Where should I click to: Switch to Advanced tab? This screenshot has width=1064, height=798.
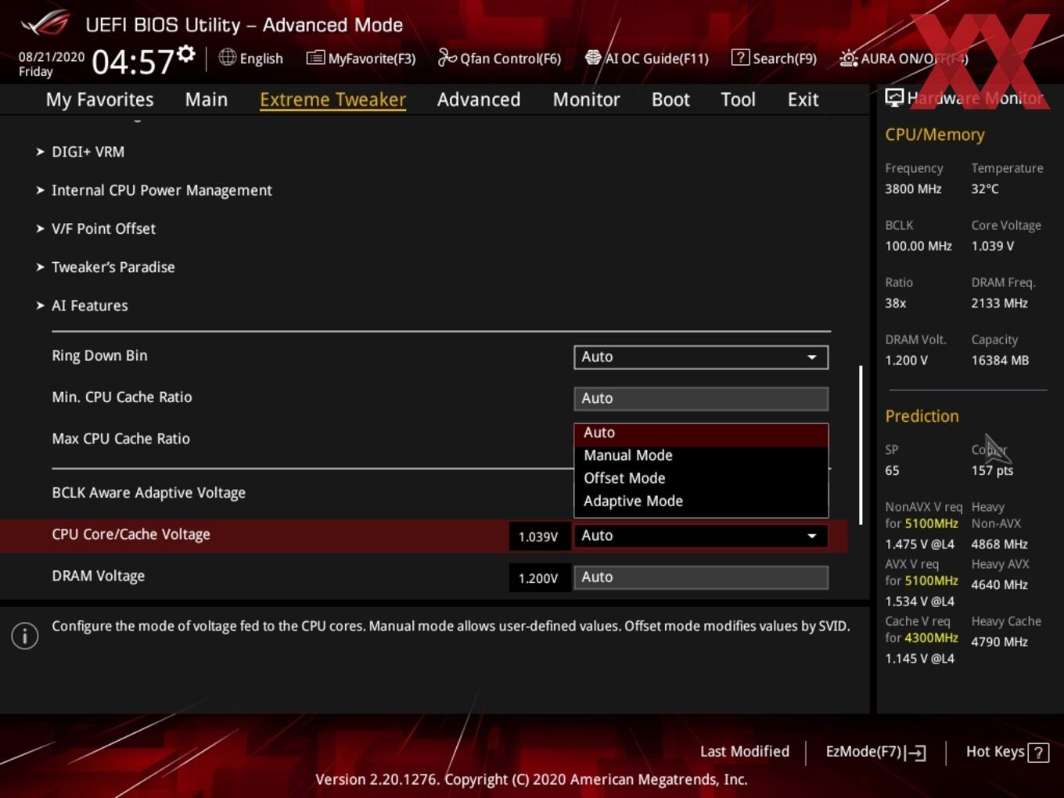click(479, 100)
